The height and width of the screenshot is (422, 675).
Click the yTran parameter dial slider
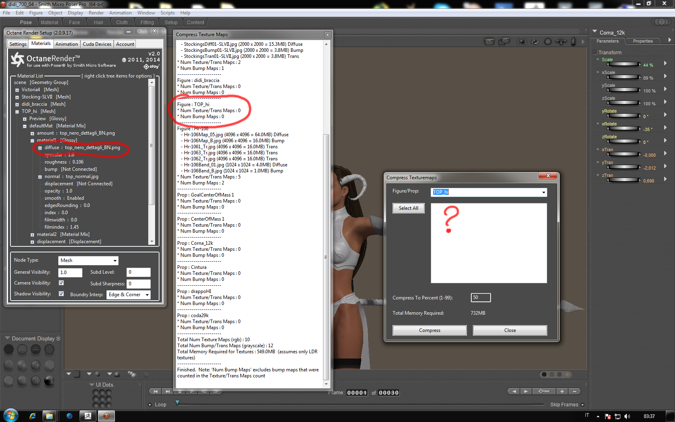tap(624, 167)
